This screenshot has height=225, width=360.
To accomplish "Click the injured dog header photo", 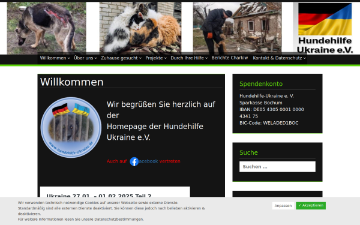I will pos(47,28).
